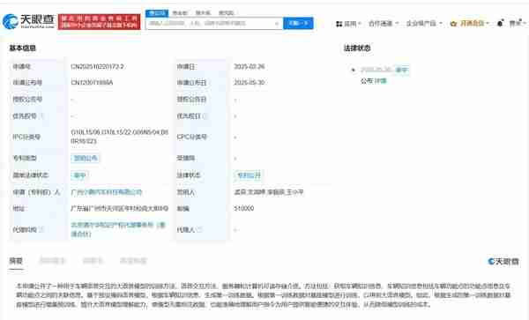Click the patent type tag
529x320 pixels.
pyautogui.click(x=86, y=158)
